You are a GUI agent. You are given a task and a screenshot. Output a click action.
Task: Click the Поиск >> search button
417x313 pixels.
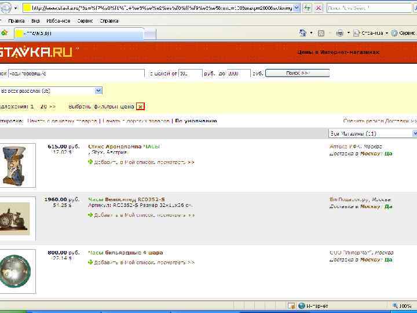tap(297, 73)
